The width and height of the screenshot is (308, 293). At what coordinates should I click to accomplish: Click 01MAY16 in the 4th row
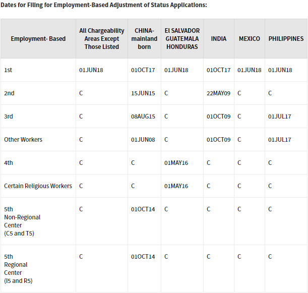176,163
